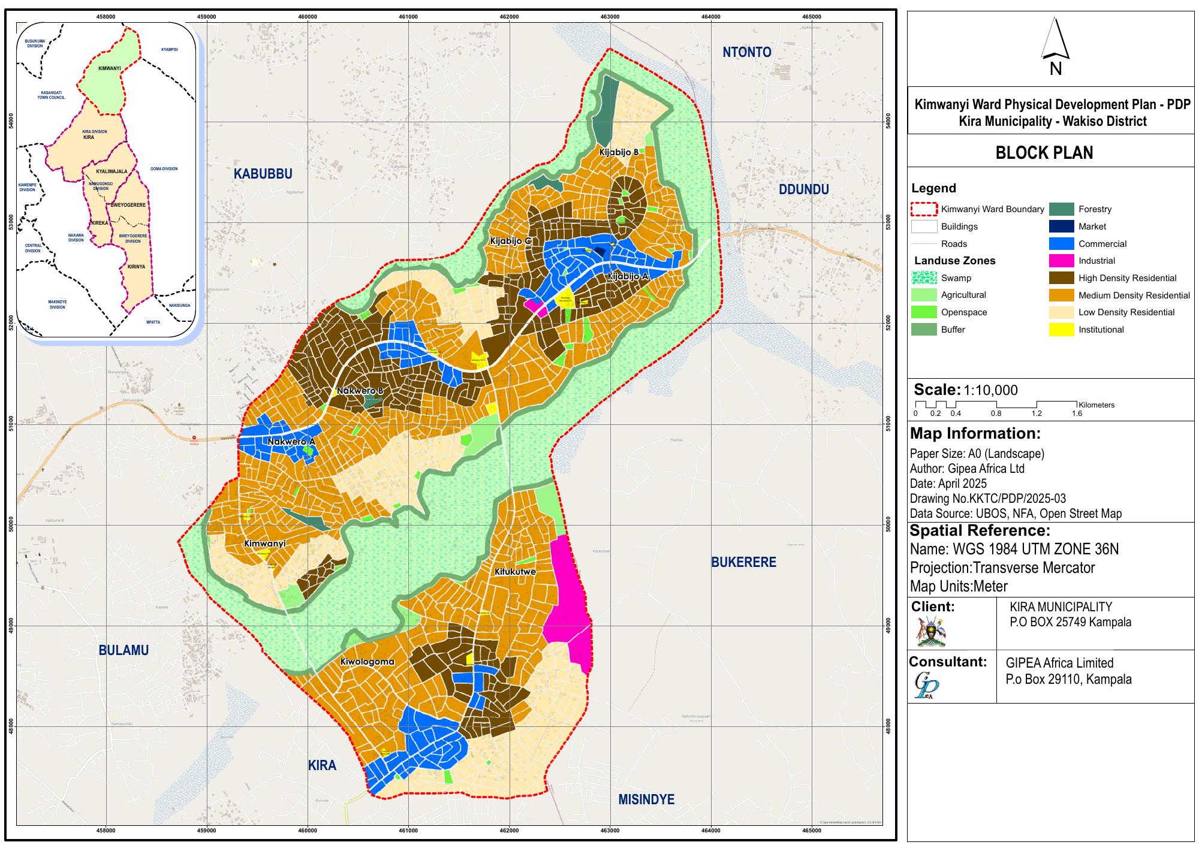
Task: Click the 'Kijabijo A' map label
Action: (x=628, y=277)
